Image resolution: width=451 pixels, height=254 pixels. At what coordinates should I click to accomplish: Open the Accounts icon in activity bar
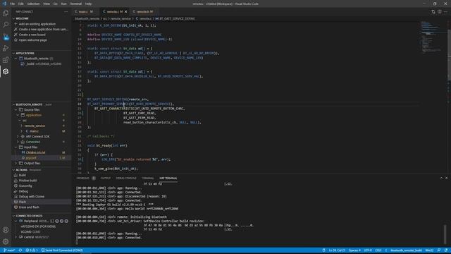point(6,230)
